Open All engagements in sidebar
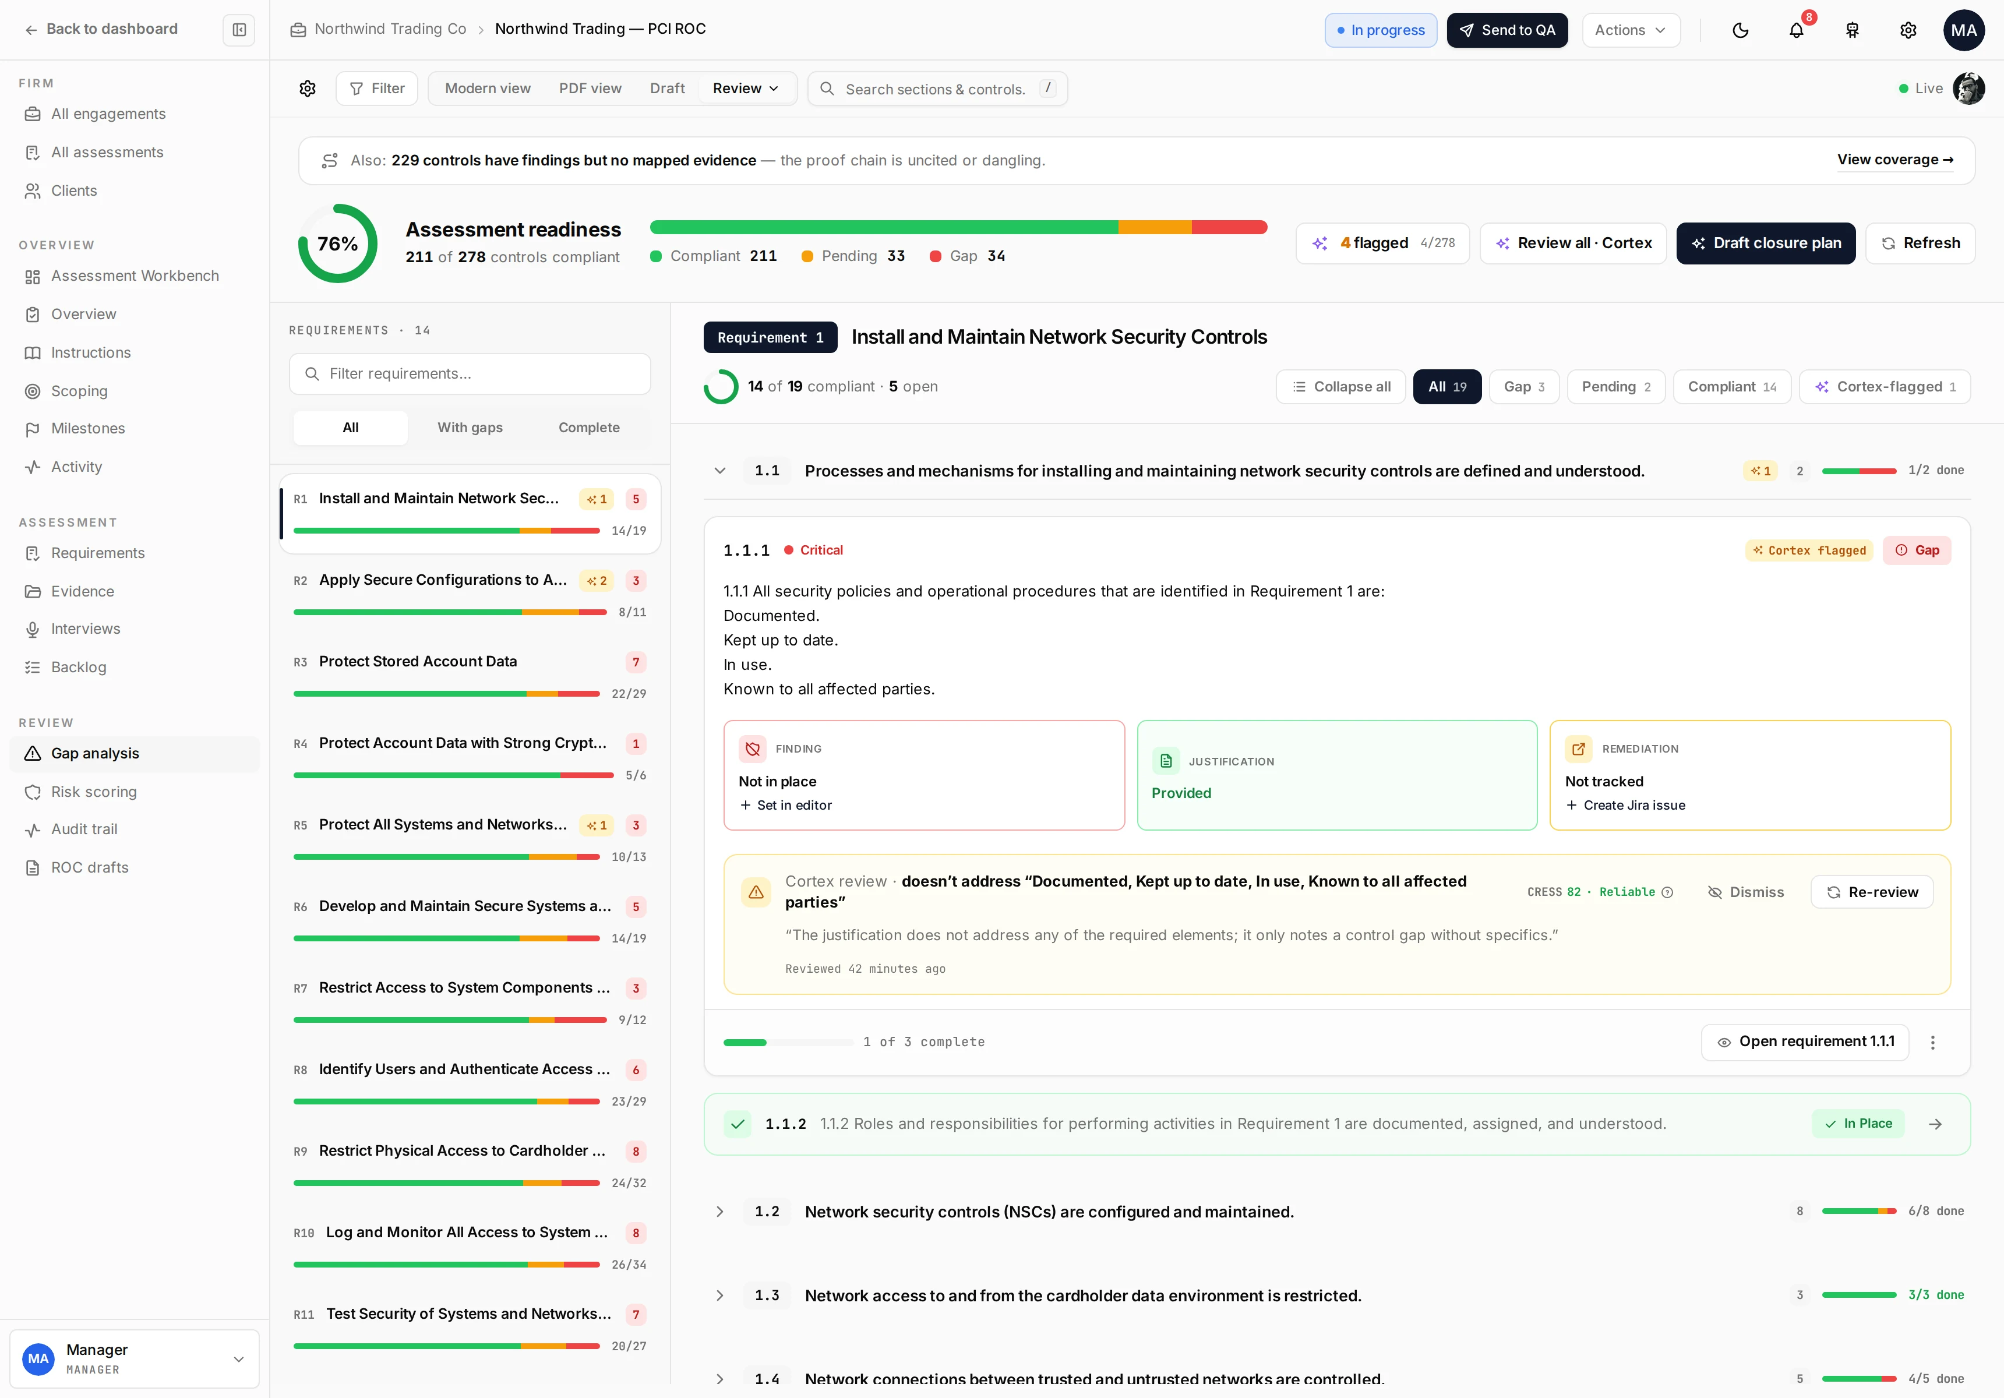Screen dimensions: 2004x1398 tap(135, 114)
